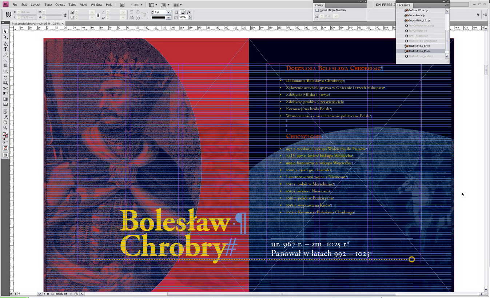The image size is (490, 298).
Task: Open the Window menu
Action: [96, 5]
